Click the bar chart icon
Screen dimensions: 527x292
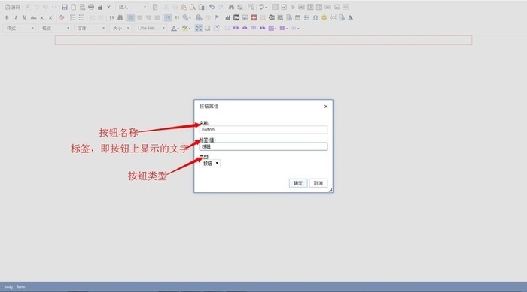tap(227, 17)
